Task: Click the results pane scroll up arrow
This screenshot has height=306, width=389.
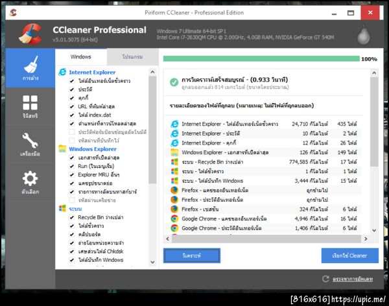Action: click(x=374, y=73)
